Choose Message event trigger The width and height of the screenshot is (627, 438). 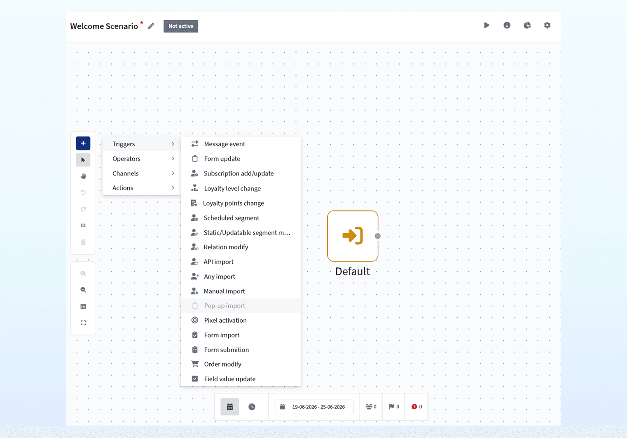tap(241, 144)
